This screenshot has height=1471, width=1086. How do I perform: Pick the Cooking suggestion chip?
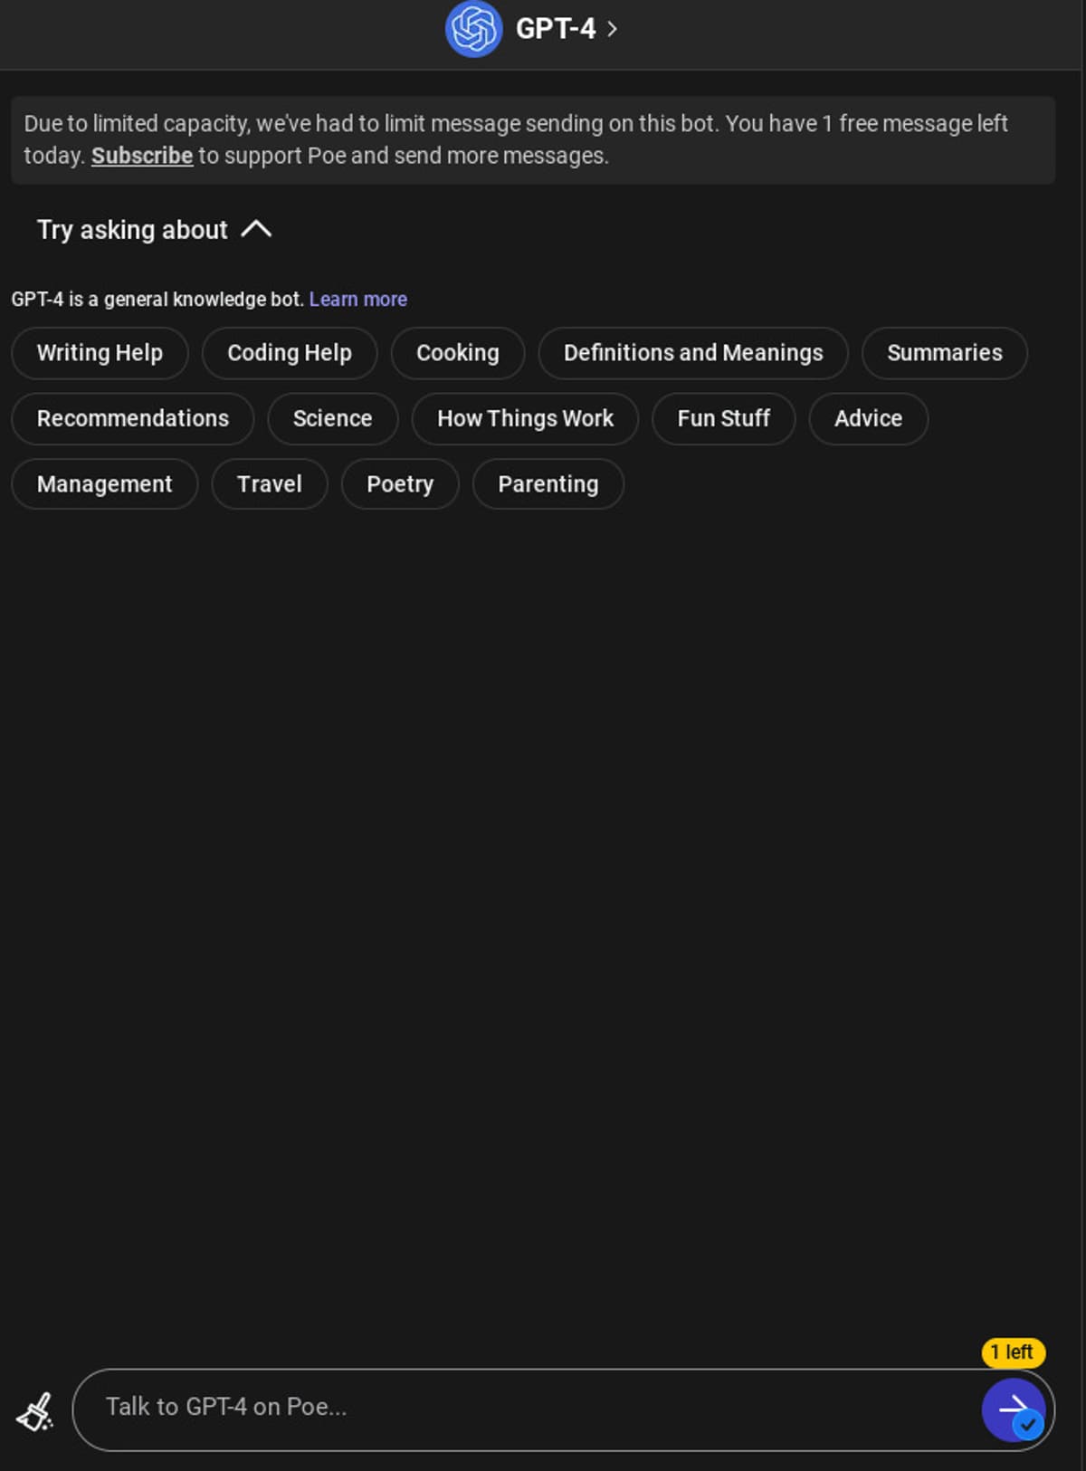pos(457,353)
